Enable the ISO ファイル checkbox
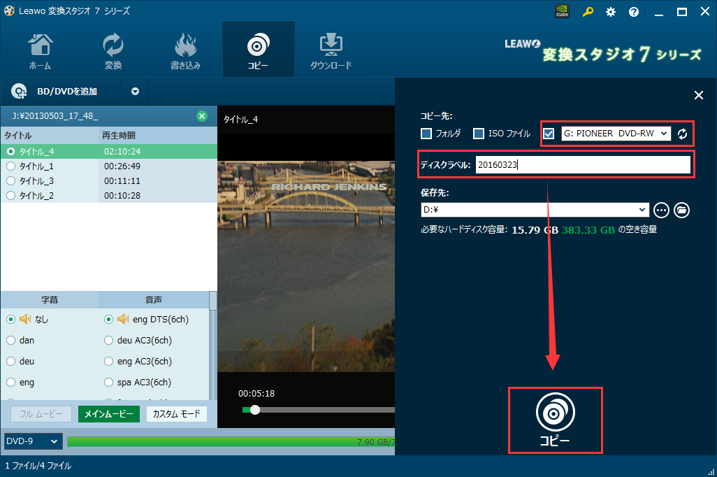Viewport: 717px width, 477px height. (479, 134)
